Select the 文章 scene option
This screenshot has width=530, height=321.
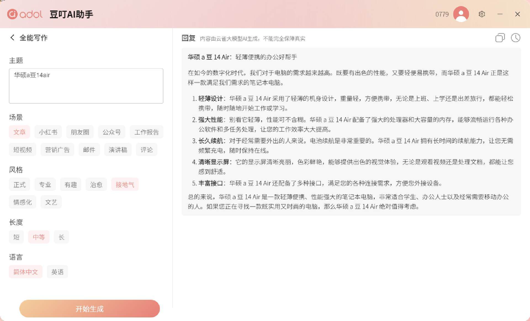coord(19,132)
